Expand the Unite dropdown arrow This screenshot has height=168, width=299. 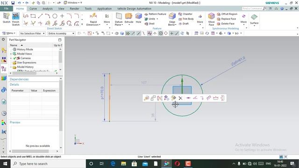[157, 19]
